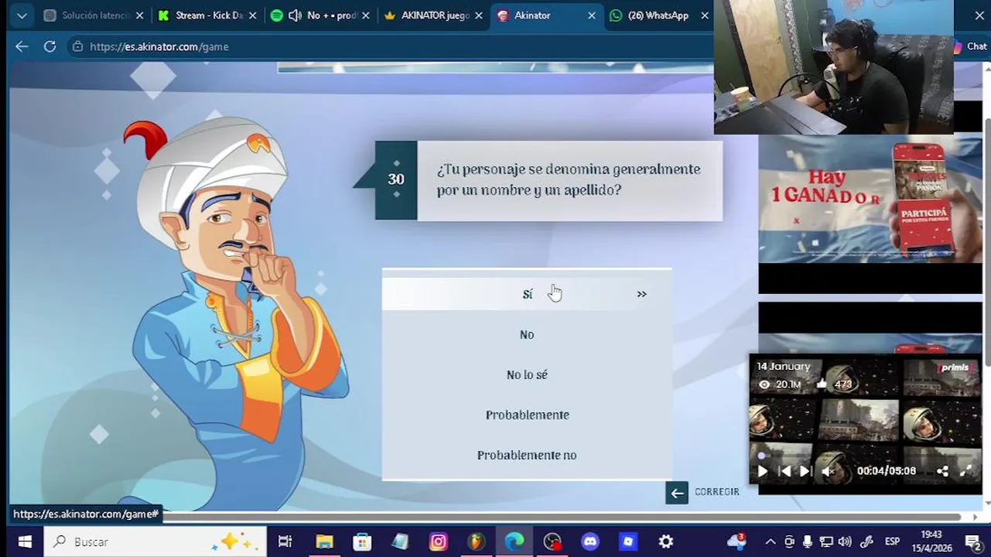
Task: Answer 'No' to the question
Action: 527,334
